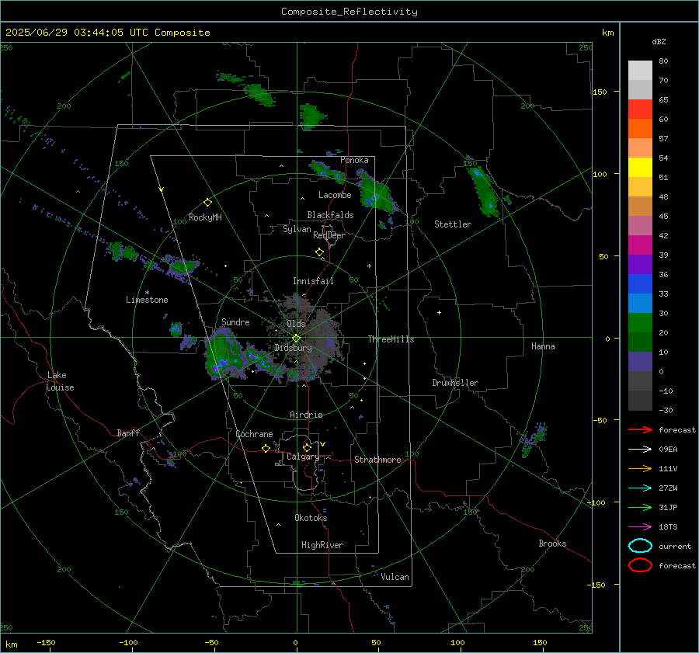Viewport: 699px width, 653px height.
Task: Click the Hanna town label
Action: 543,346
